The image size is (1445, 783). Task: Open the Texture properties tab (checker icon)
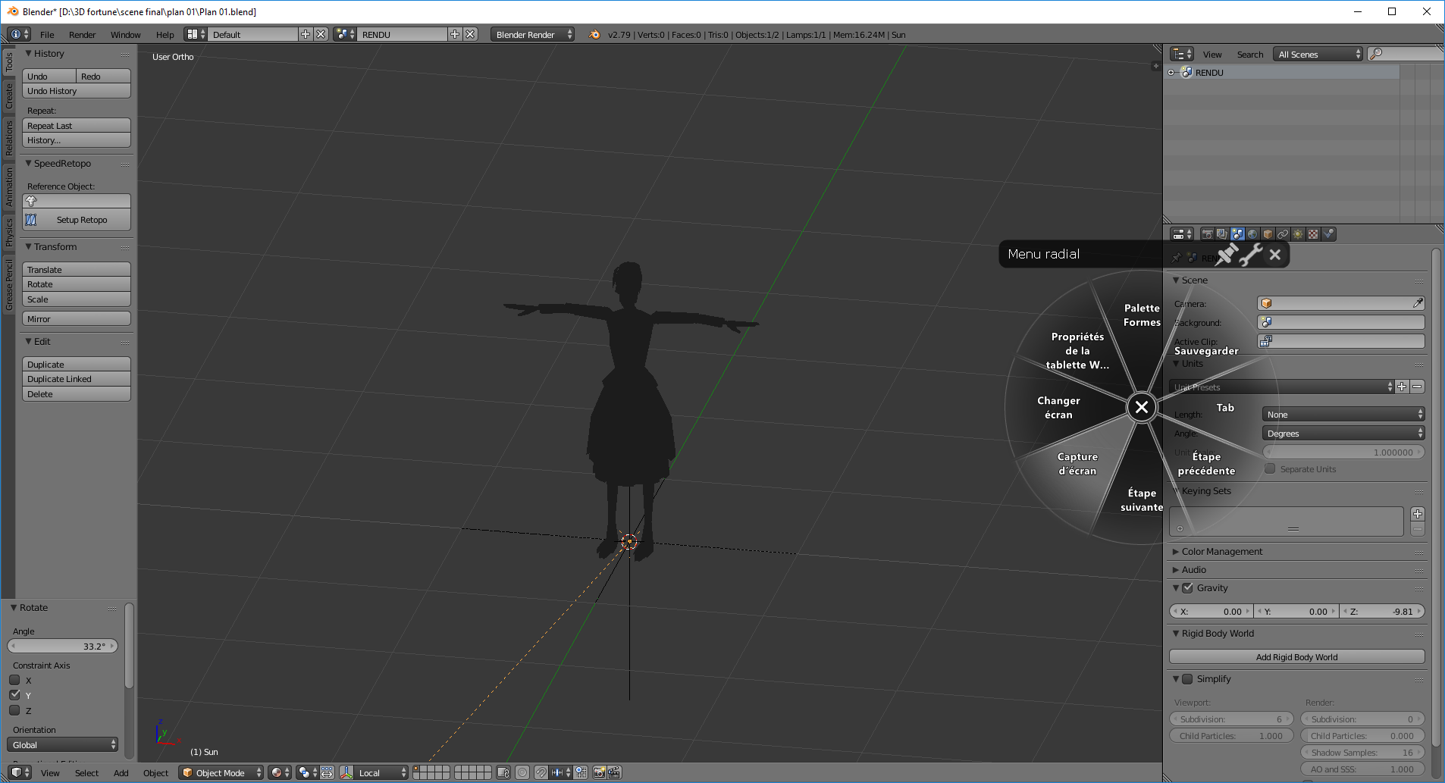(1313, 234)
